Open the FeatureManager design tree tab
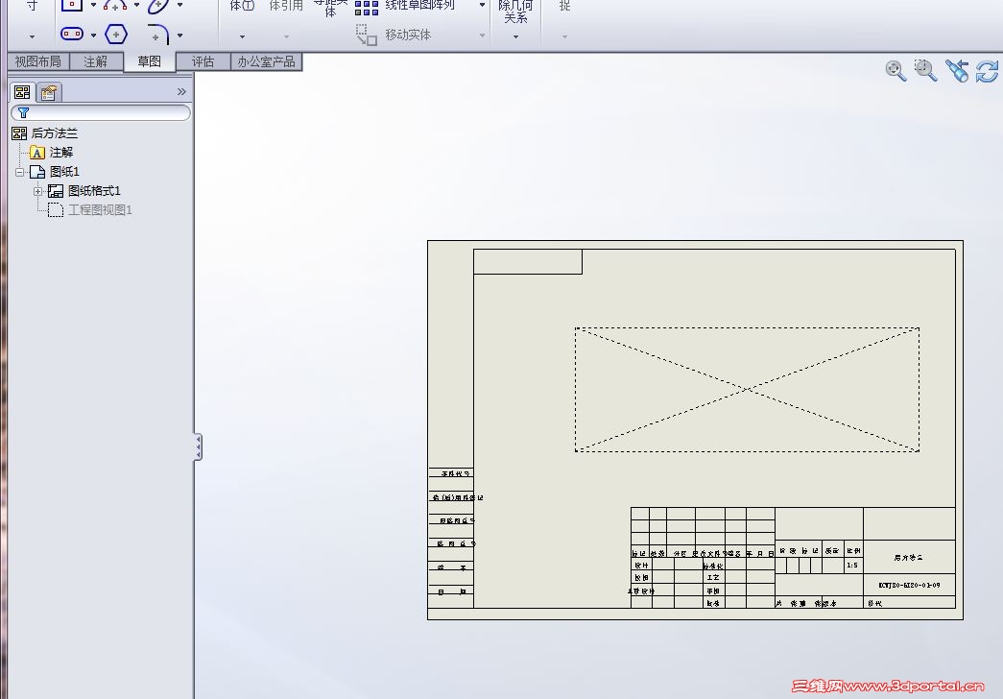1003x699 pixels. [x=22, y=92]
